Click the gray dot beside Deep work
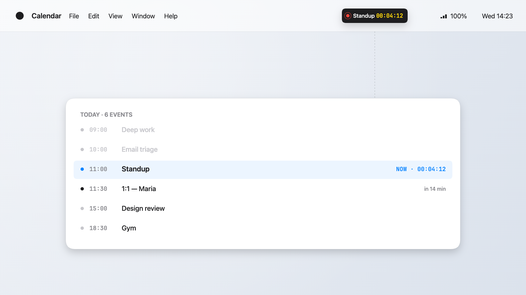526x295 pixels. [x=82, y=130]
